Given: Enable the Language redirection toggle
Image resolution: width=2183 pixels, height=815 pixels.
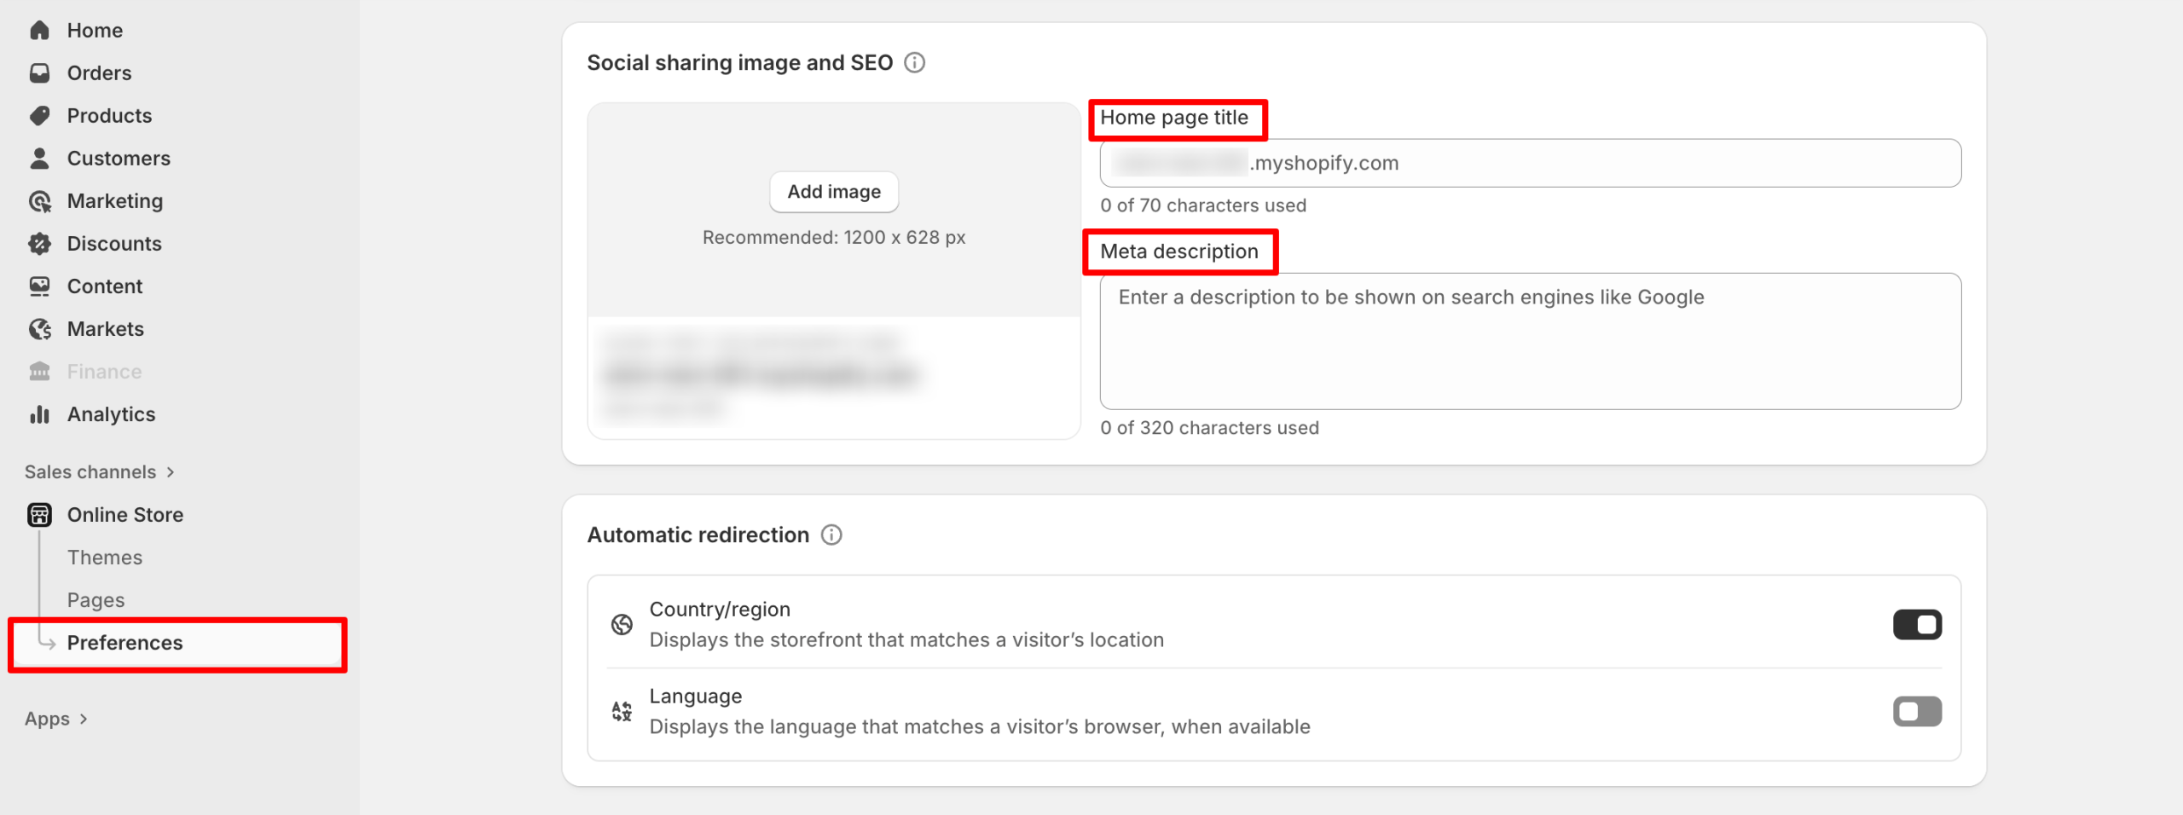Looking at the screenshot, I should (x=1917, y=711).
